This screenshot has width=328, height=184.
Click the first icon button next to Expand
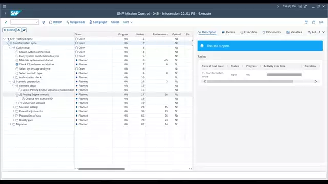point(19,30)
